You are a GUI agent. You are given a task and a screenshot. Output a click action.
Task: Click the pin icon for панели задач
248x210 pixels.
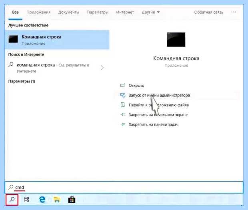(x=123, y=124)
